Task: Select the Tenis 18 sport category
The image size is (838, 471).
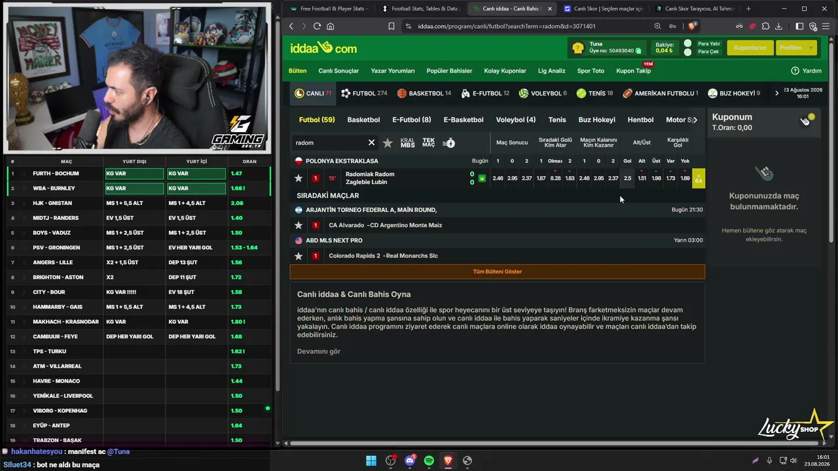Action: tap(594, 94)
